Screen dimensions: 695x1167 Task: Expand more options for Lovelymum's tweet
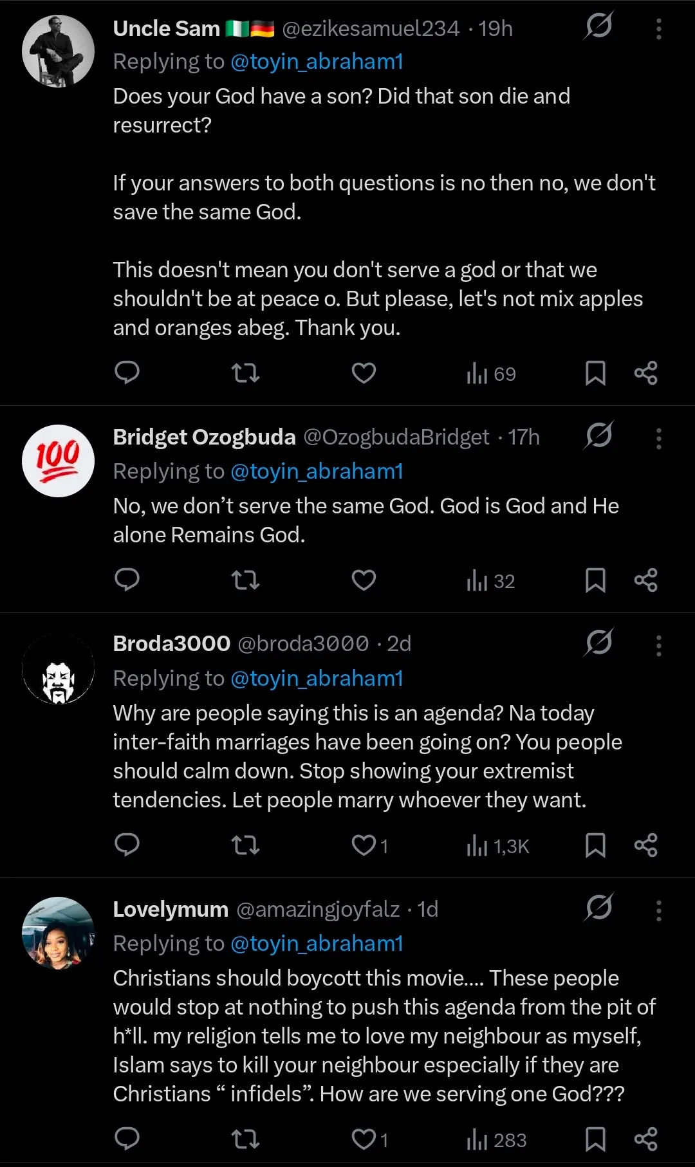(x=658, y=910)
